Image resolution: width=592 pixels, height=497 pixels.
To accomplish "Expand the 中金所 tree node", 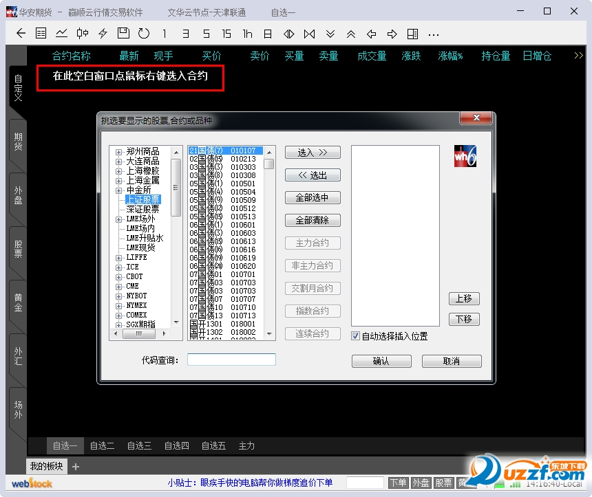I will coord(118,190).
